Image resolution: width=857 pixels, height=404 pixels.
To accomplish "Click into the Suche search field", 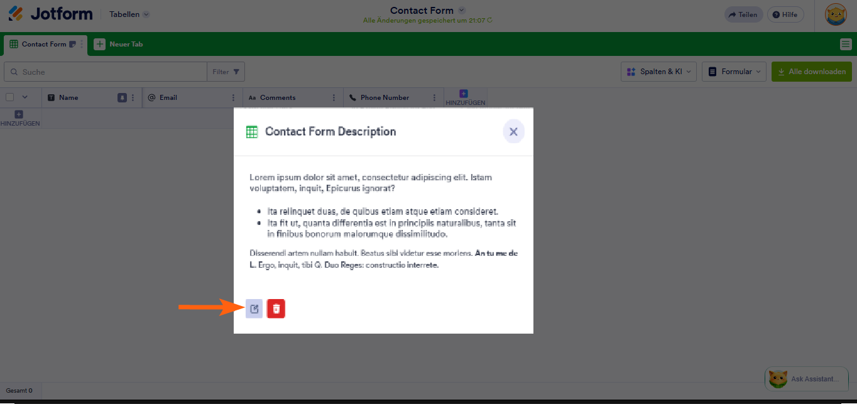I will point(106,72).
